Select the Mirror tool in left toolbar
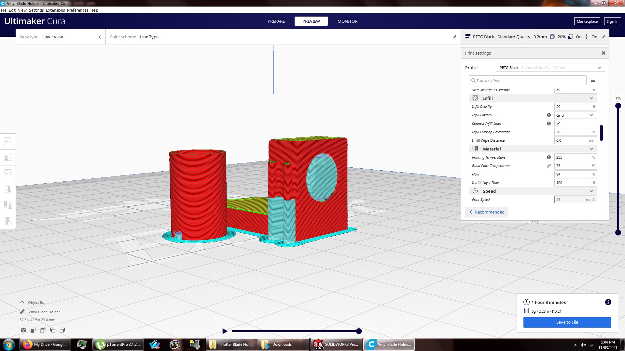The width and height of the screenshot is (625, 351). [x=8, y=189]
